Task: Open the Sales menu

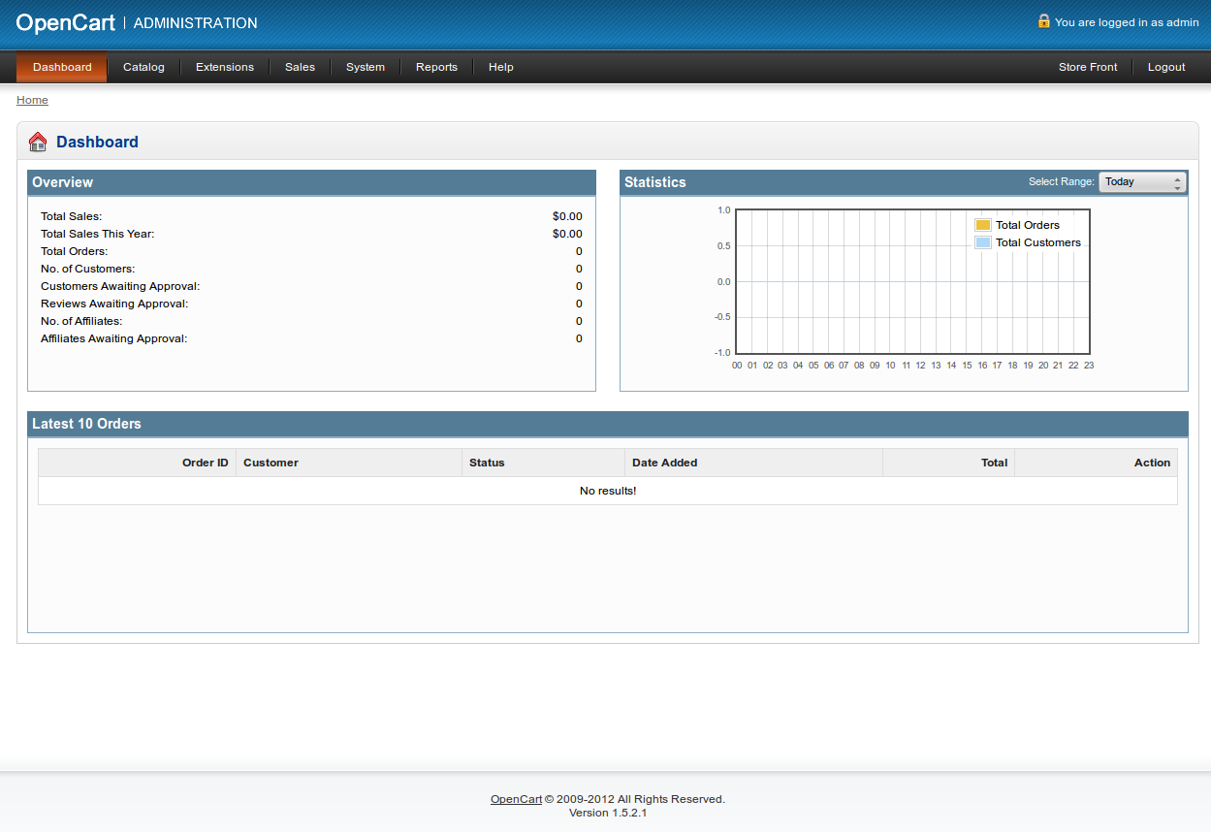Action: coord(299,67)
